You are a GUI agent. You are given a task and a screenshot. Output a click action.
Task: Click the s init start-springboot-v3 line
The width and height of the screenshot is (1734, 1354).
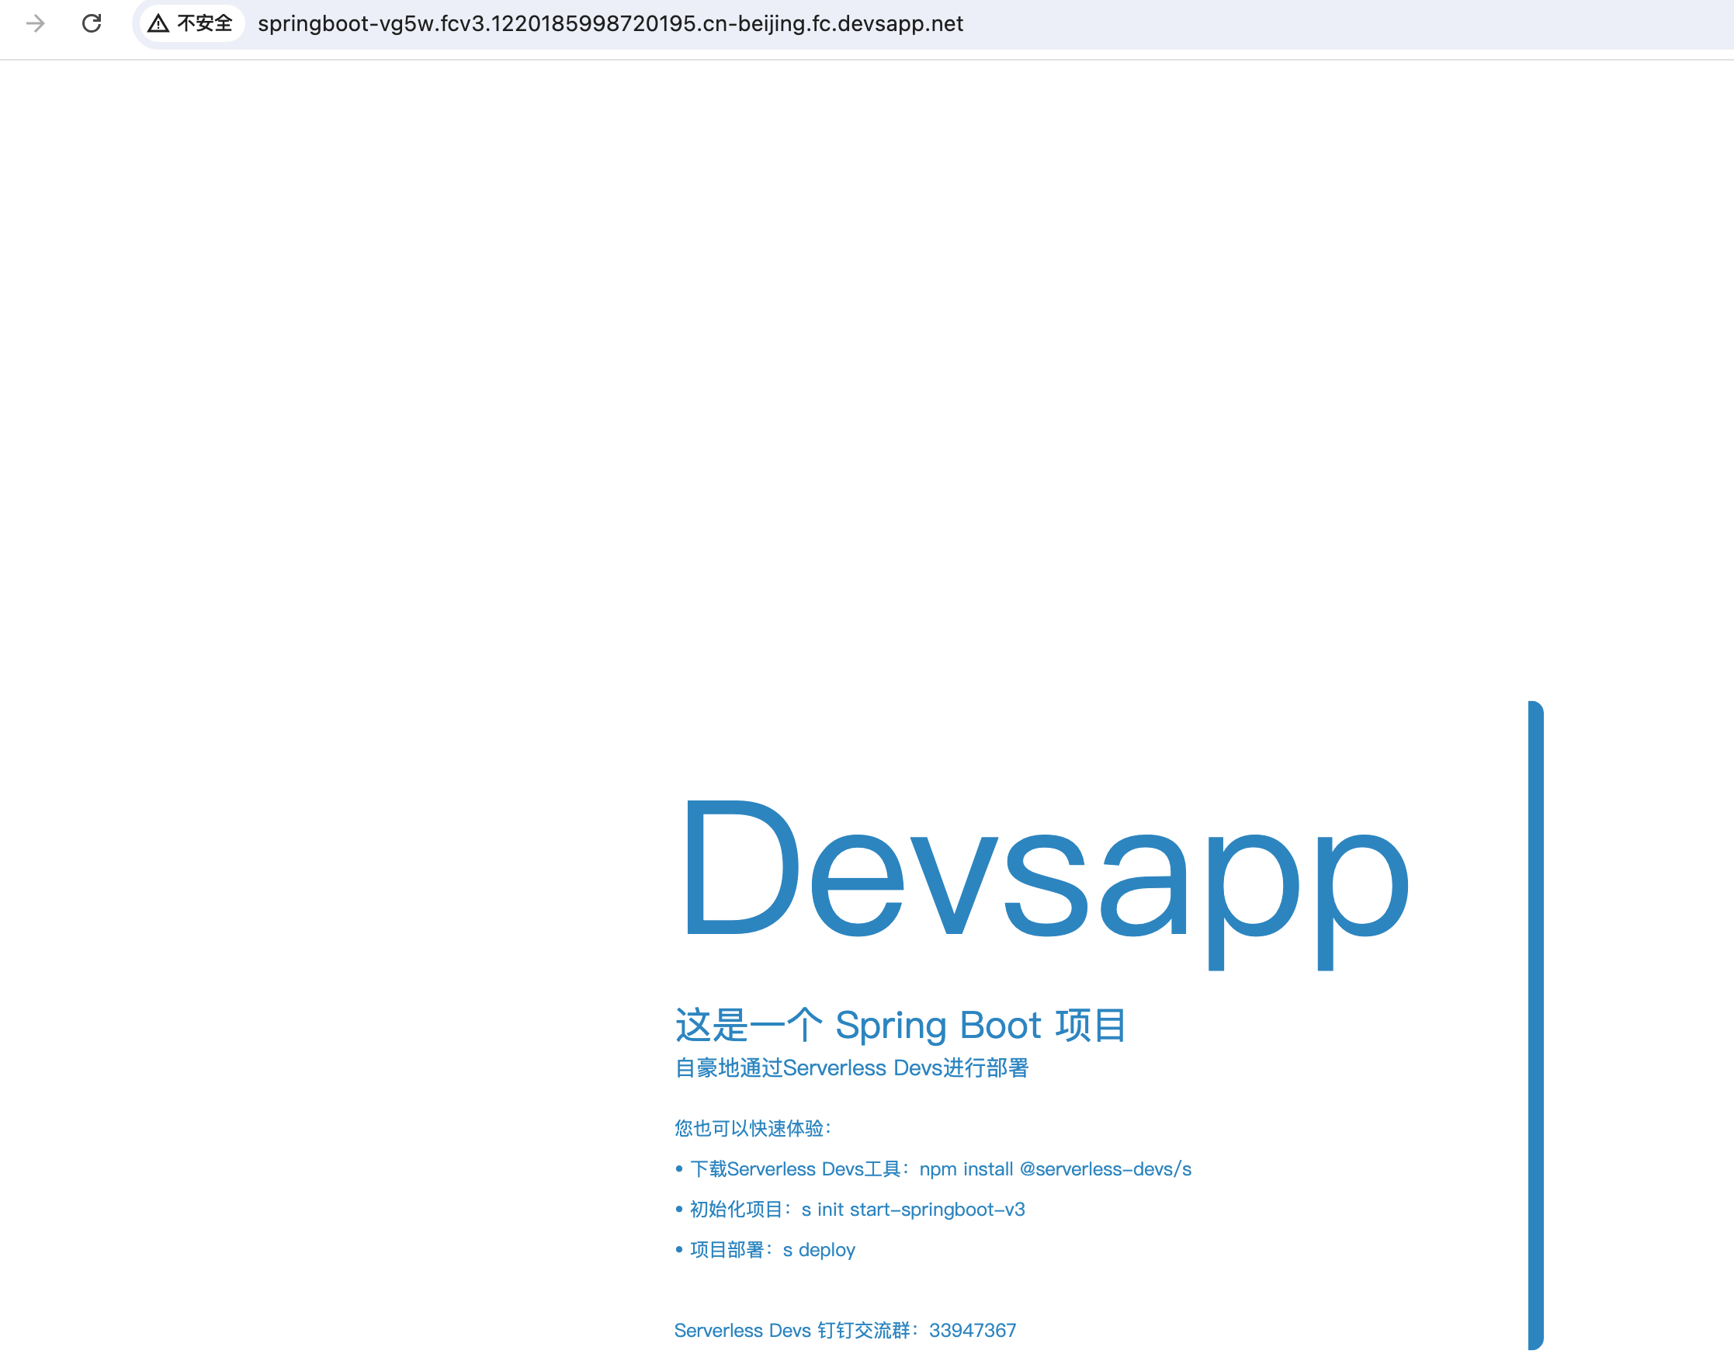coord(857,1210)
